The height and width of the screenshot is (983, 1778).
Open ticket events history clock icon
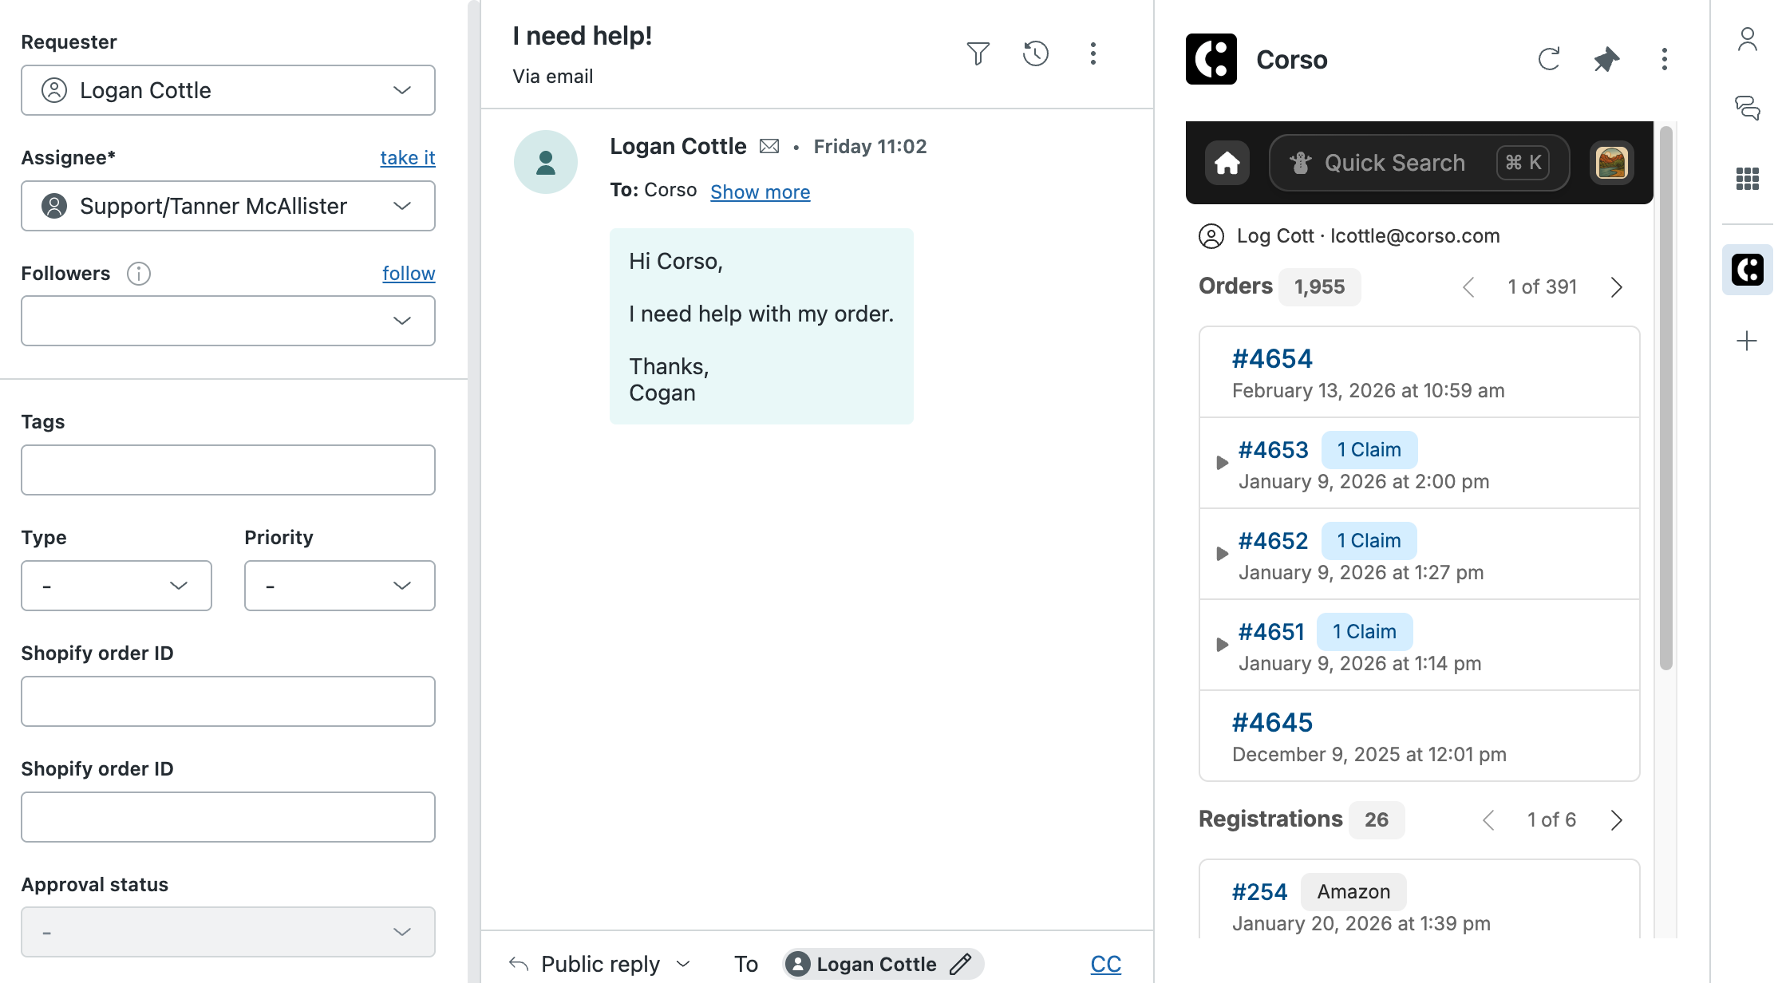(x=1035, y=53)
